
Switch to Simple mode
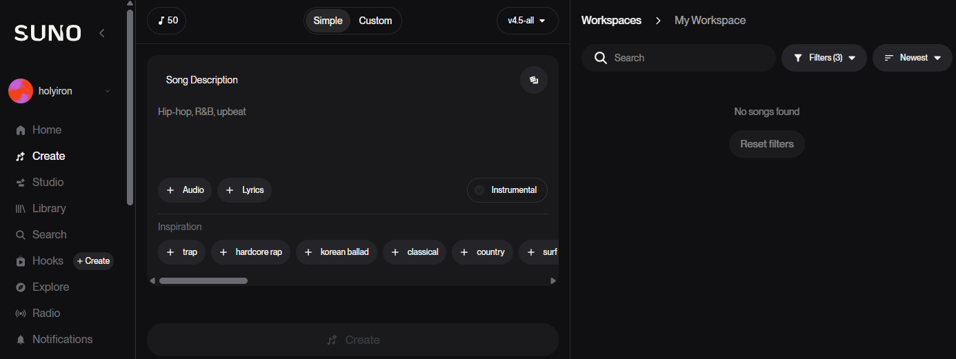click(x=328, y=21)
